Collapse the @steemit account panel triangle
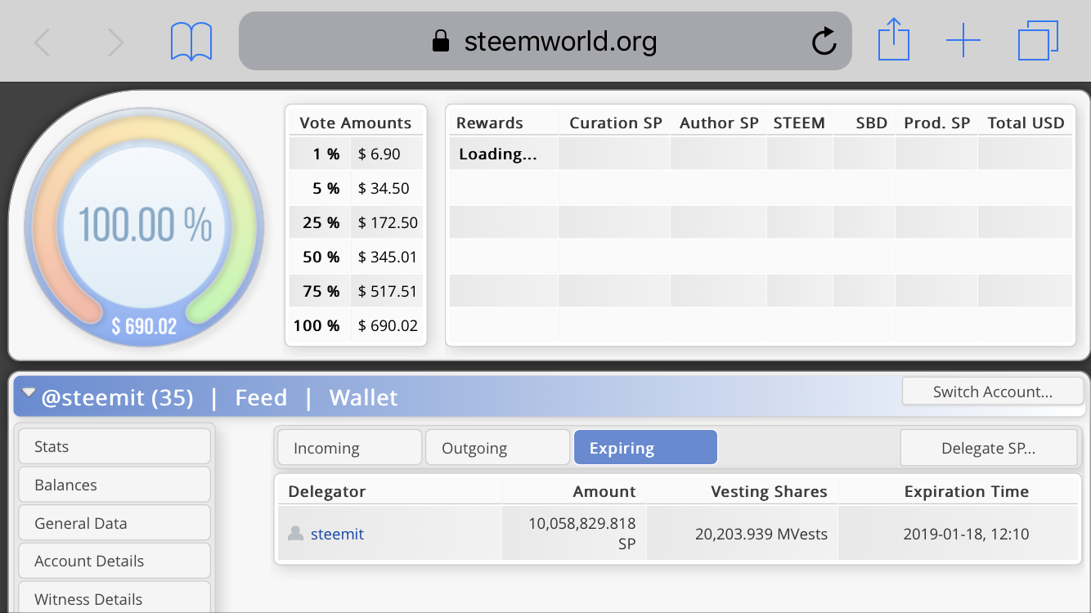Screen dimensions: 1091x613 [29, 393]
